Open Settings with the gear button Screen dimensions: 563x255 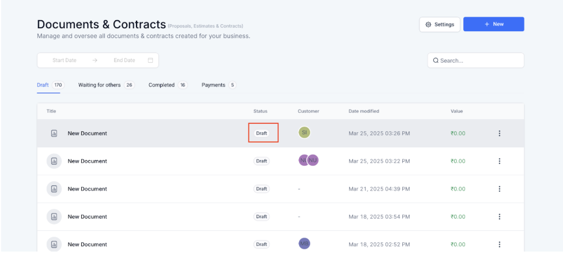439,24
